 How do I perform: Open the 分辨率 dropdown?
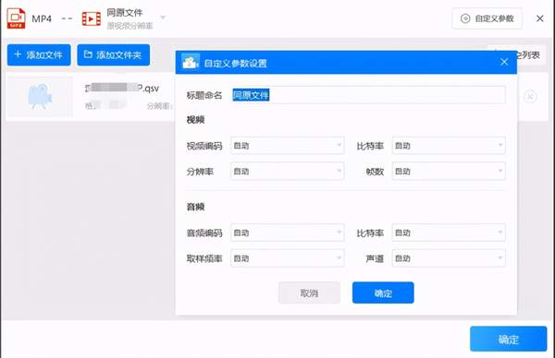pyautogui.click(x=287, y=172)
